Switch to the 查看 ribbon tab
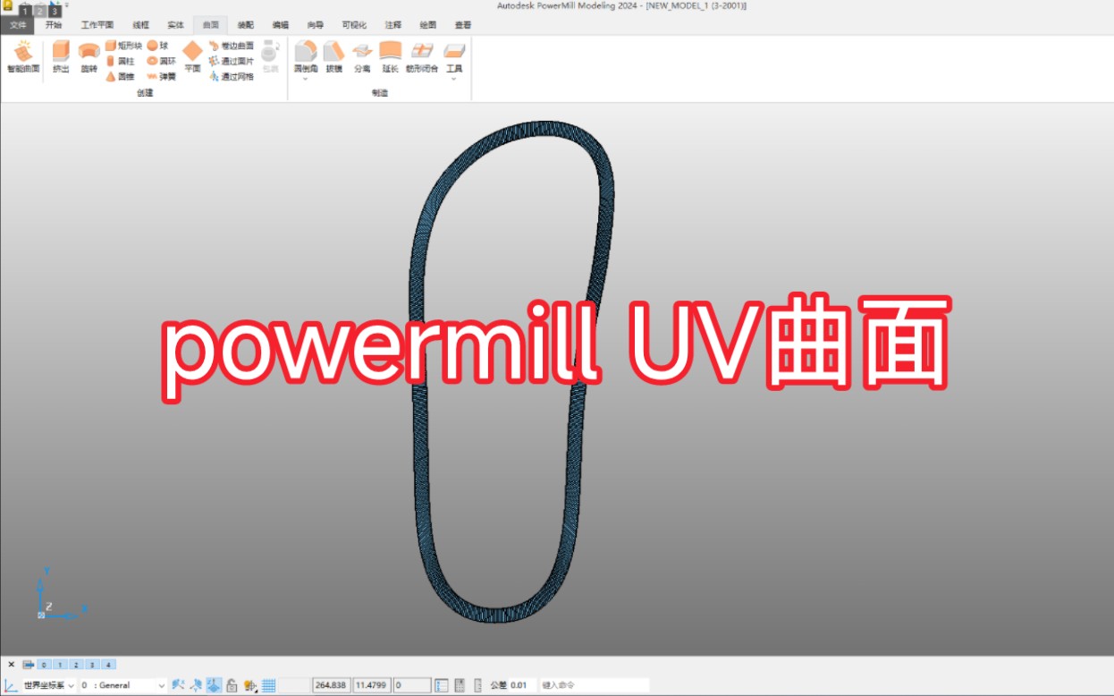This screenshot has height=696, width=1114. [x=463, y=25]
